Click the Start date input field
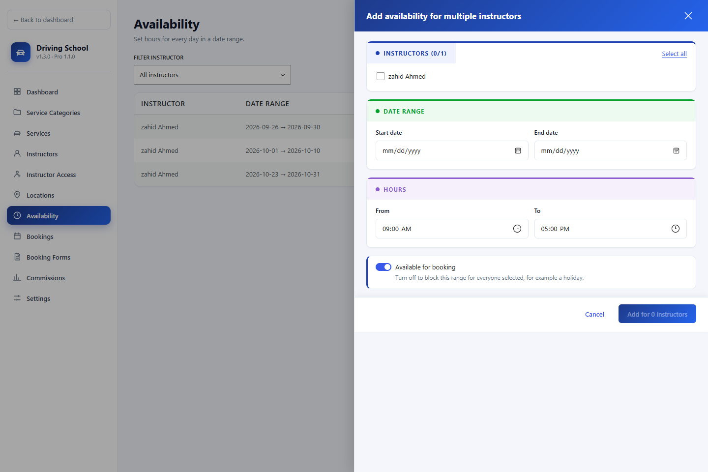708x472 pixels. click(452, 150)
